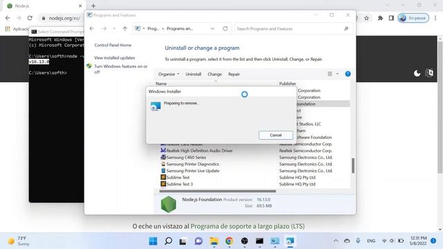Viewport: 443px width, 249px height.
Task: Open Turn Windows features on or off
Action: [120, 69]
